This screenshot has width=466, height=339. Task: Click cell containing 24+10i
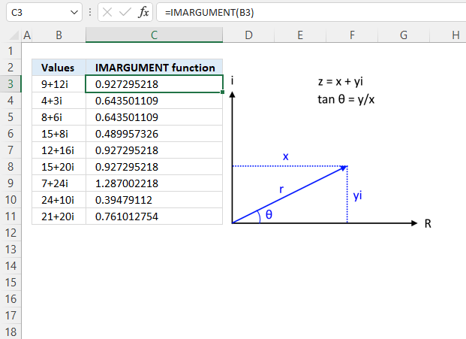59,200
